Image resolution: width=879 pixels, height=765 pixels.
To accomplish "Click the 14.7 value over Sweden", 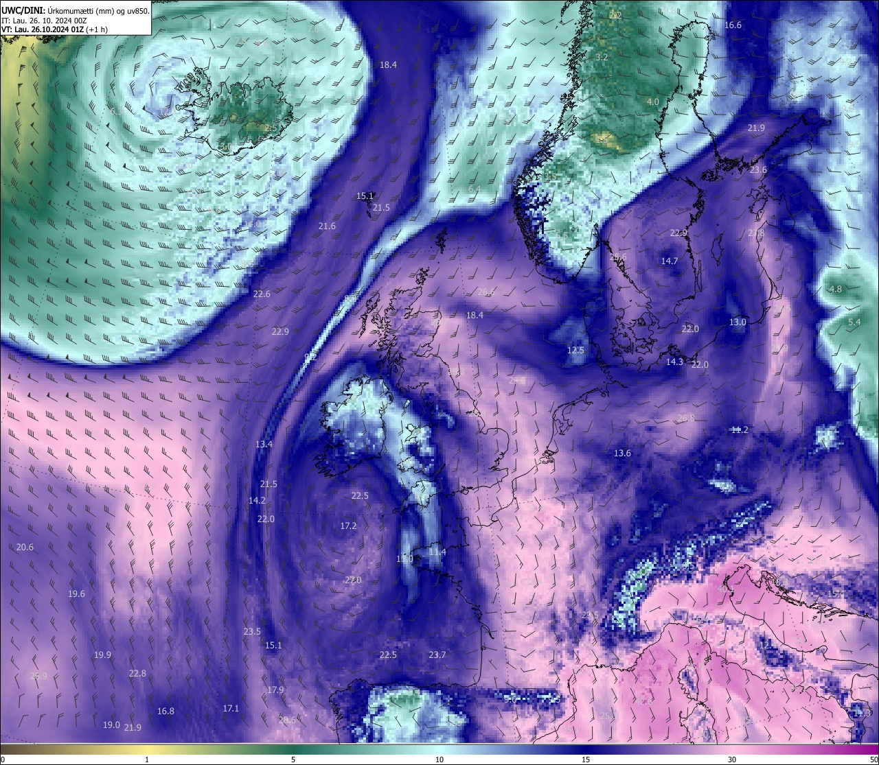I will [x=670, y=261].
